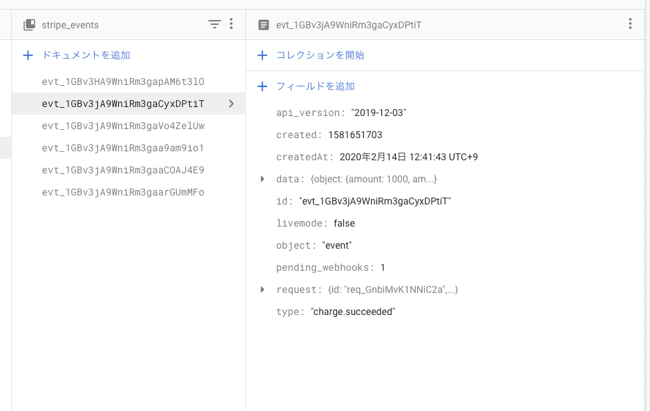This screenshot has width=650, height=411.
Task: Select document evt_1GBv3jA9WniRm3gaa9am9io1
Action: (123, 148)
